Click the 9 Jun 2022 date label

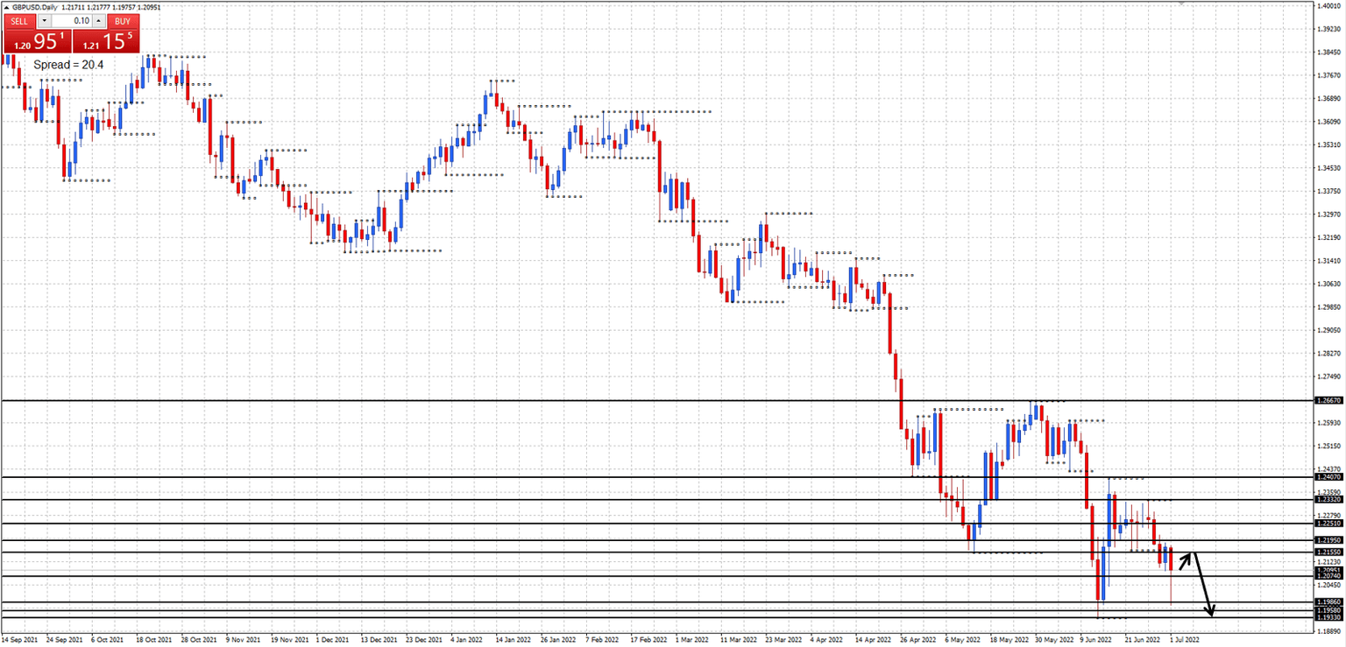(x=1094, y=640)
